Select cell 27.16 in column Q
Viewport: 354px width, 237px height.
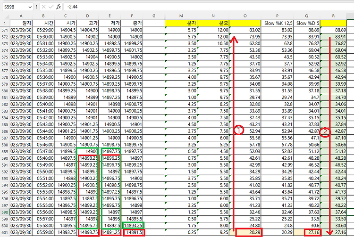pyautogui.click(x=307, y=232)
